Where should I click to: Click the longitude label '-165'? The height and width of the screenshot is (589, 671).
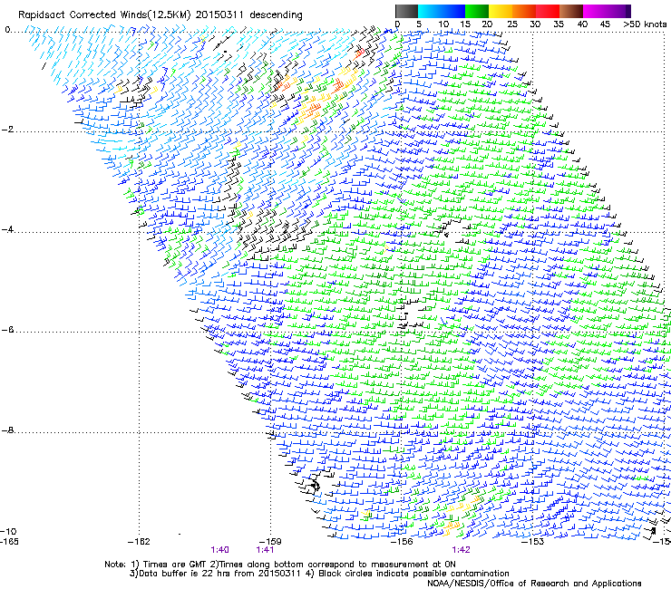(9, 542)
